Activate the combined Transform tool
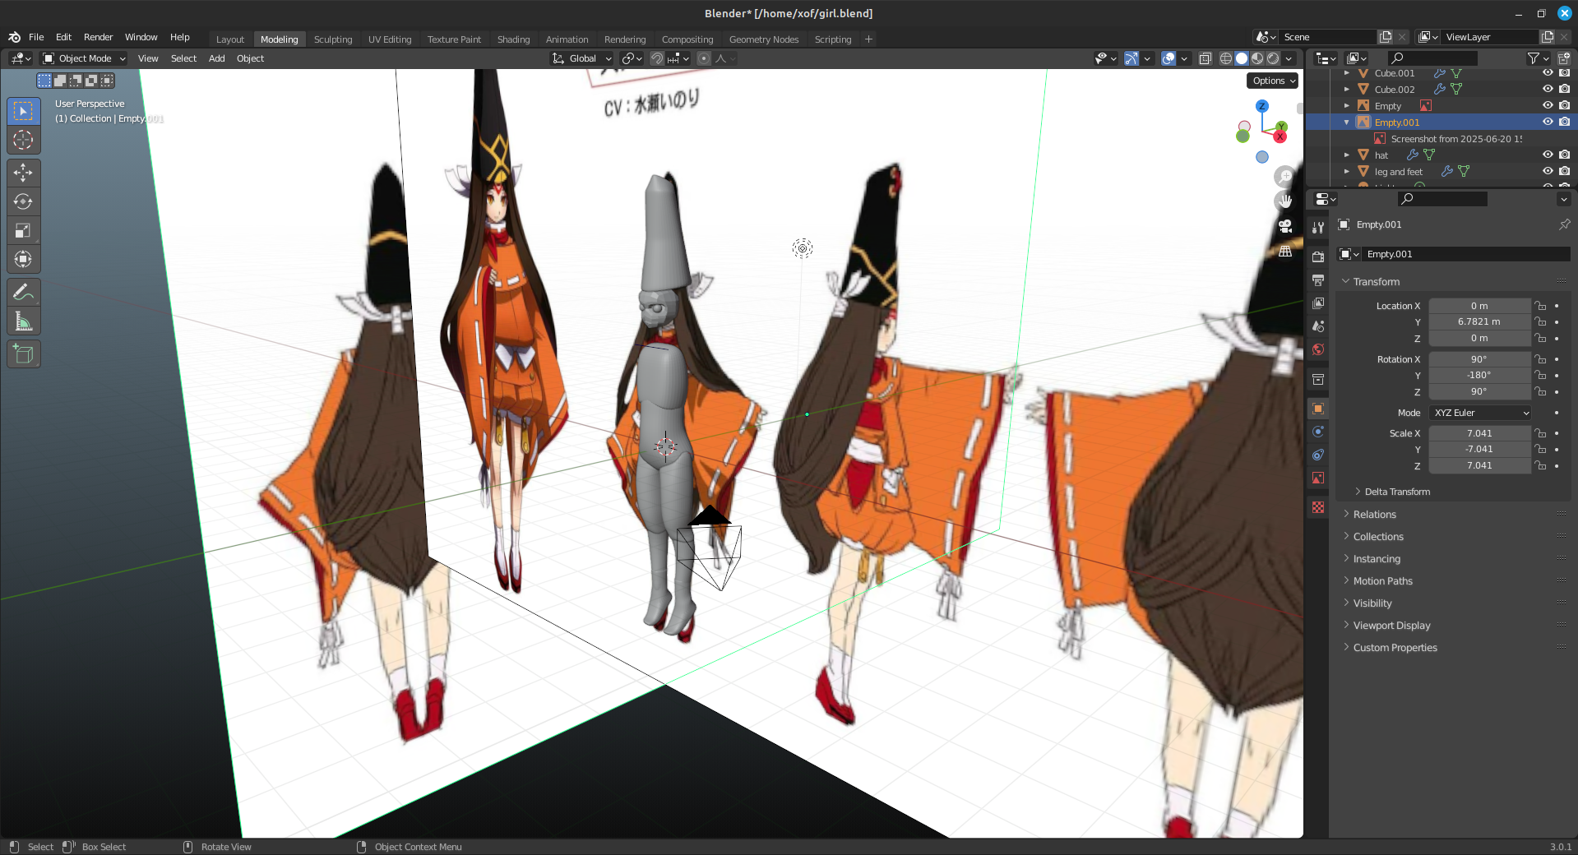 coord(23,260)
